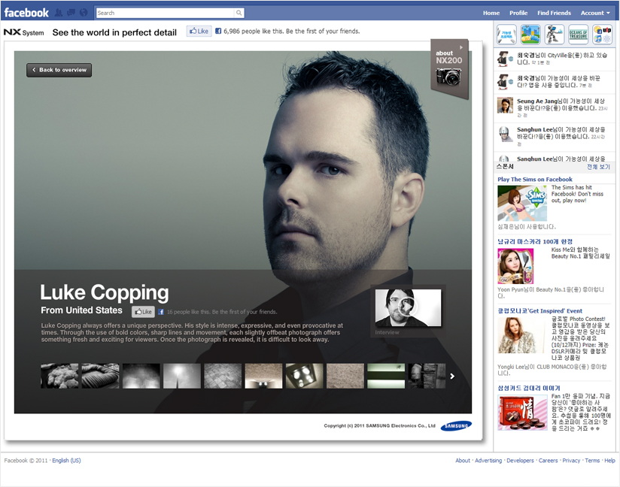
Task: Click the search magnifier icon
Action: (x=239, y=13)
